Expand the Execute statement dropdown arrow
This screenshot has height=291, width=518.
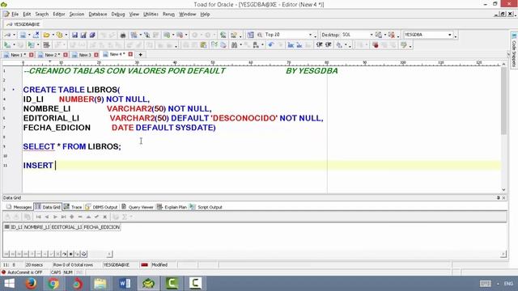(14, 45)
